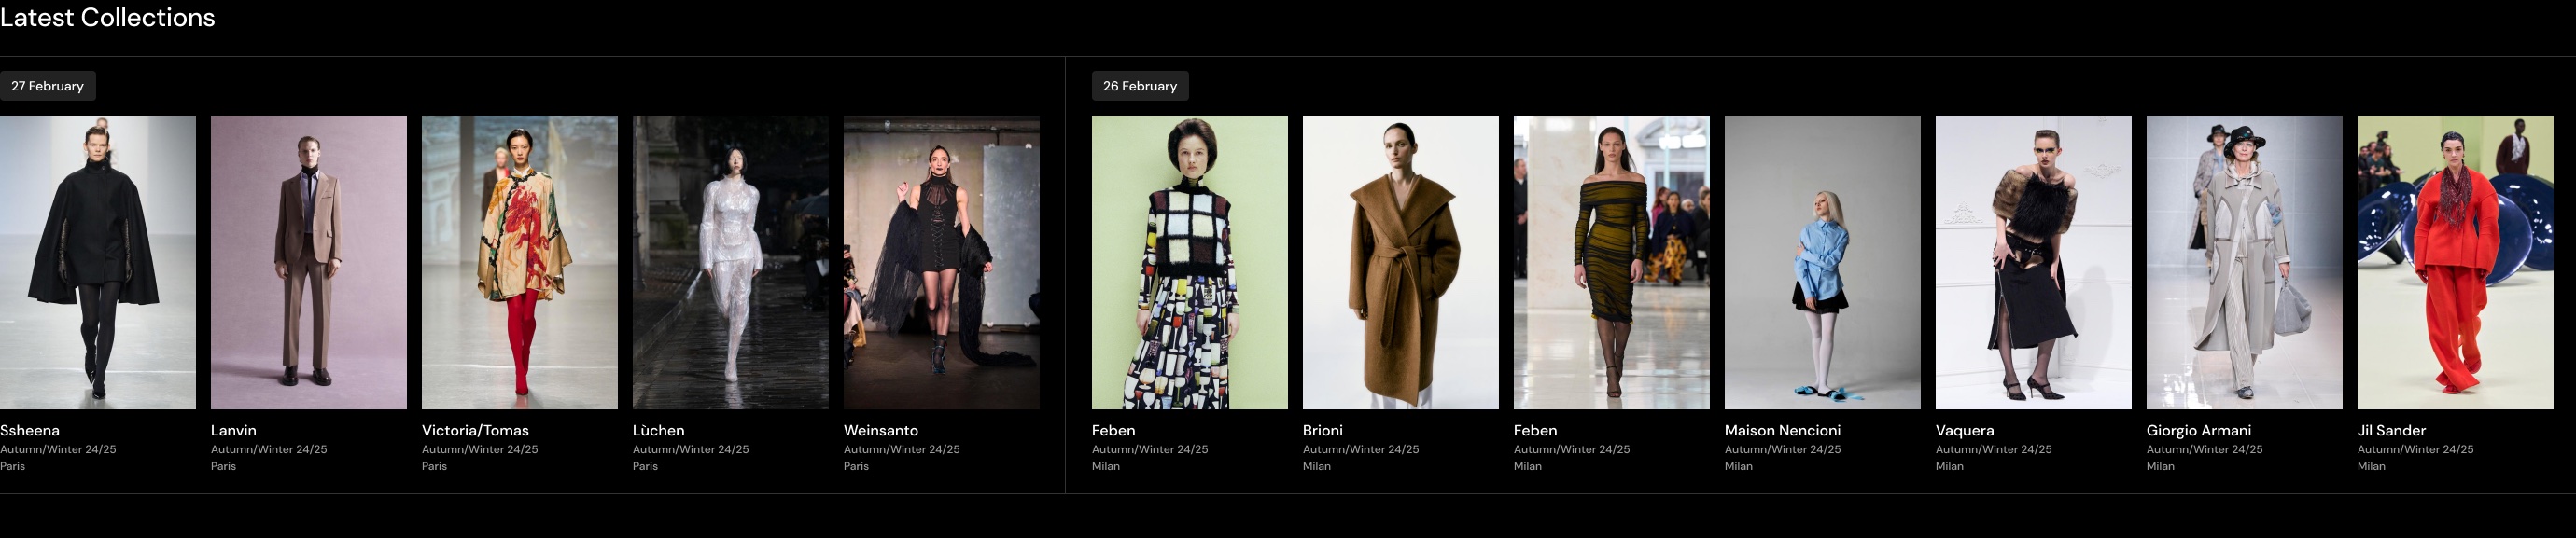Screen dimensions: 2576x538
Task: Click the Milan label under Giorgio Armani
Action: point(2161,466)
